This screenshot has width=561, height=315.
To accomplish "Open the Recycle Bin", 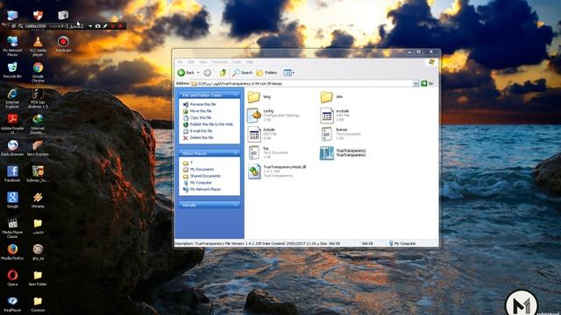I will pos(12,70).
